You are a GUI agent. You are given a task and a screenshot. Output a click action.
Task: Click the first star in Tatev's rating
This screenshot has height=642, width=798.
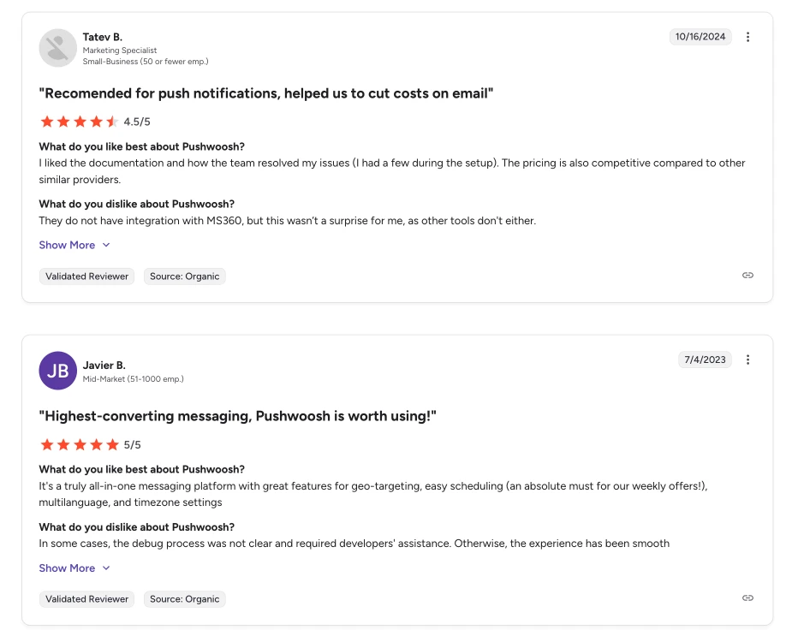[x=47, y=122]
